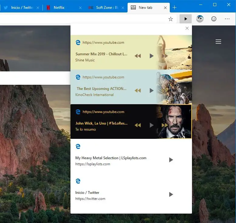Click the action movie thumbnail
The image size is (236, 223).
coord(174,87)
